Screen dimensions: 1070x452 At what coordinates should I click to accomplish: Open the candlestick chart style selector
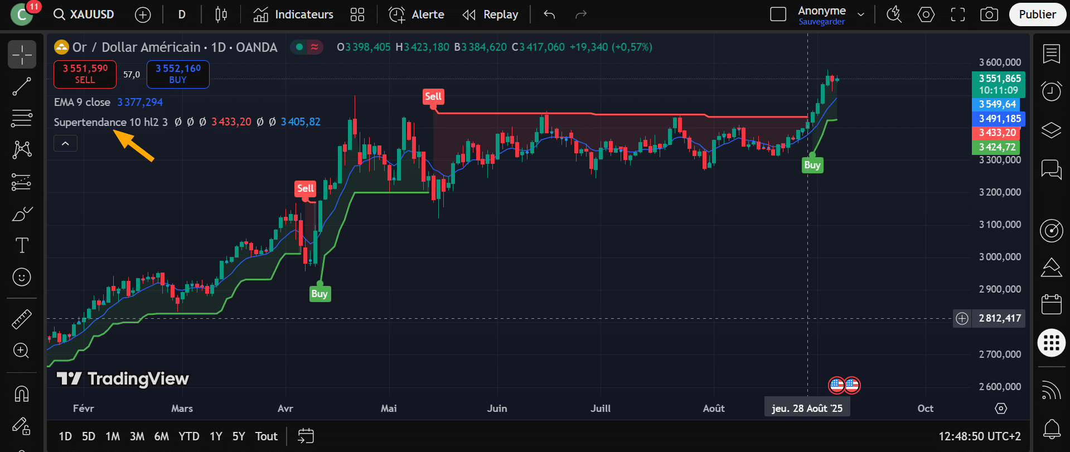tap(221, 14)
